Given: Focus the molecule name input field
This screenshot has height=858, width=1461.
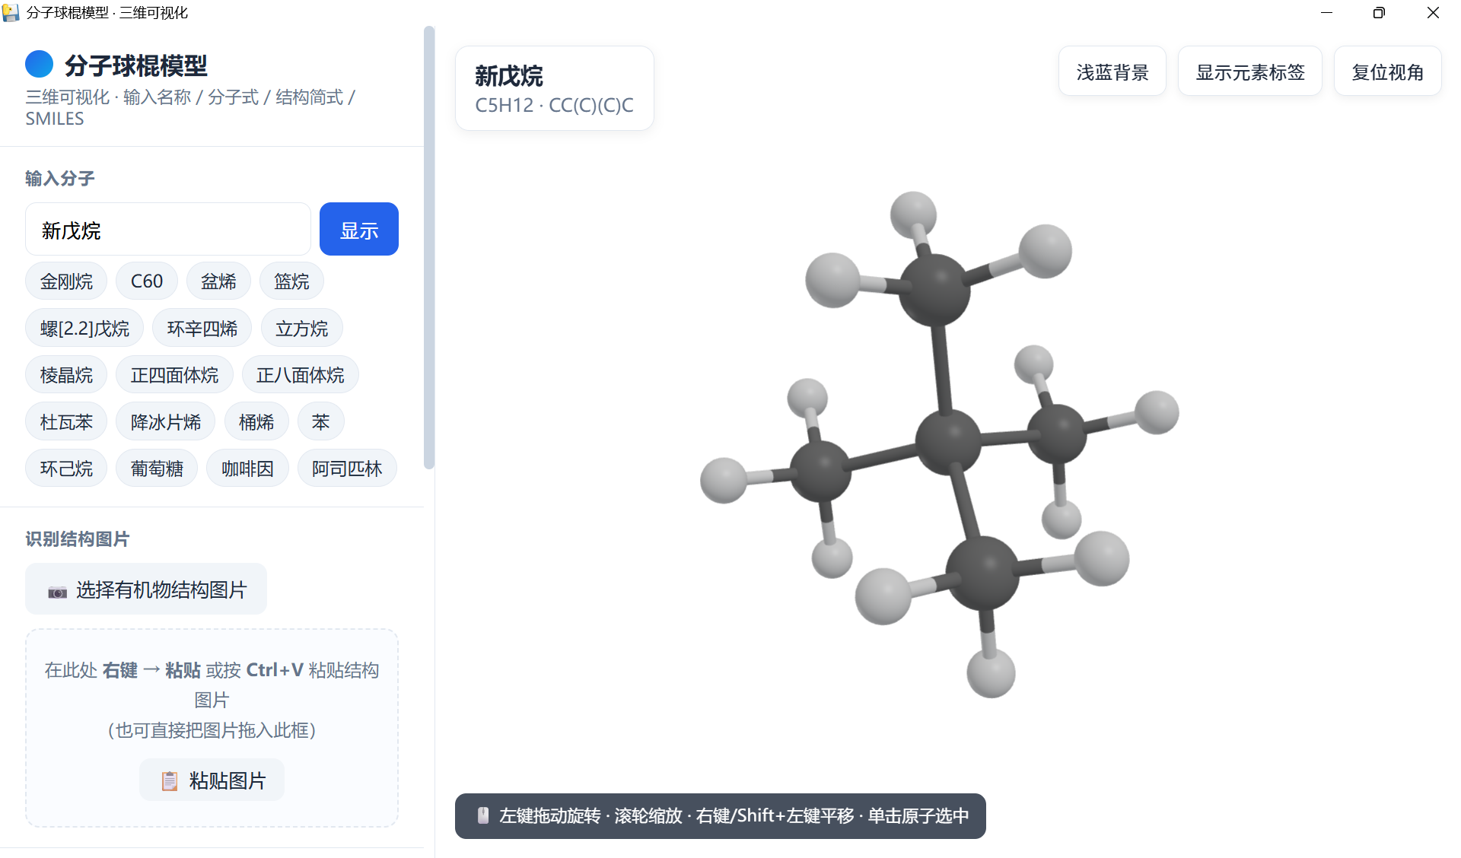Looking at the screenshot, I should pyautogui.click(x=168, y=230).
